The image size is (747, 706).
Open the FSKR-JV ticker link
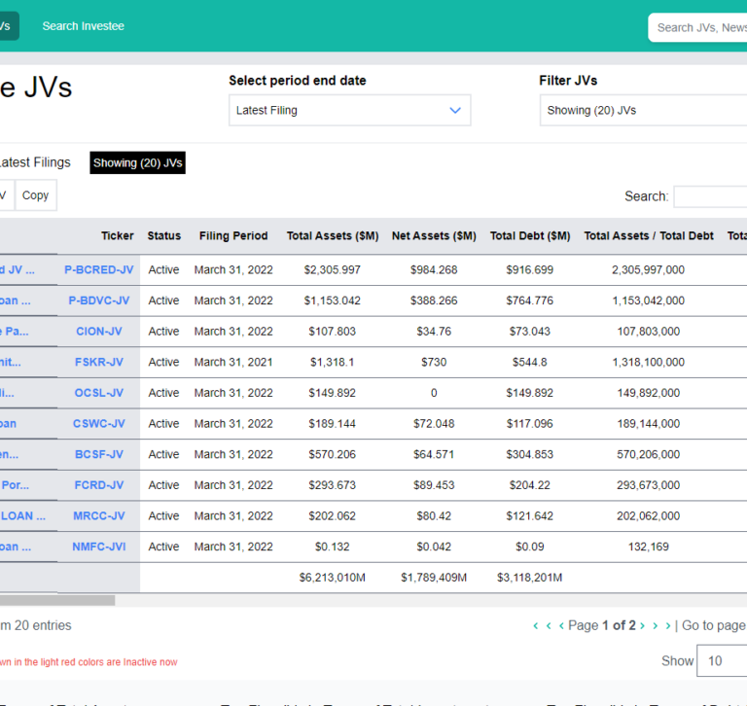click(99, 362)
